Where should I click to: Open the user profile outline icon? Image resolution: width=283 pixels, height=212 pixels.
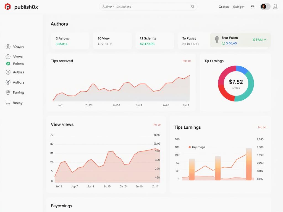pyautogui.click(x=275, y=7)
